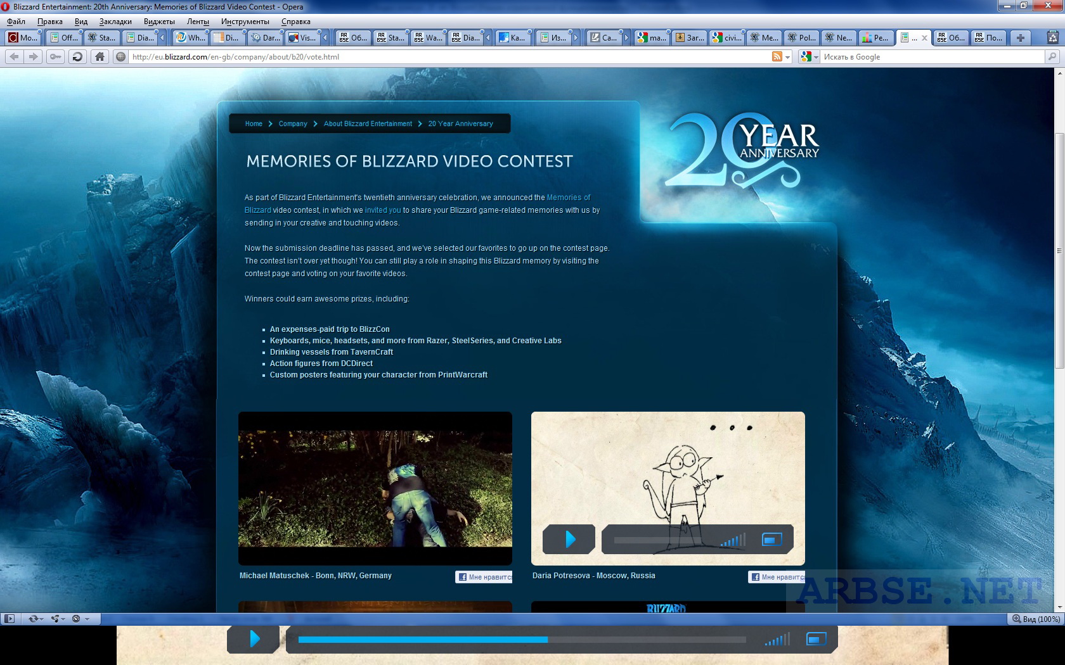
Task: Open the closed tabs trash icon
Action: [x=1052, y=38]
